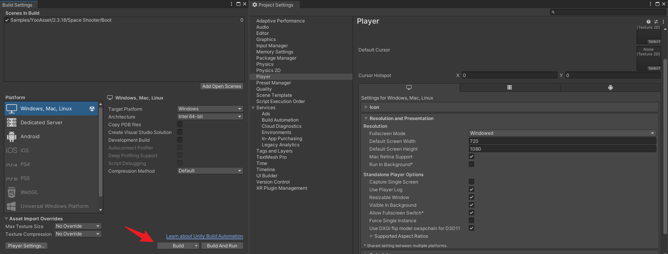Collapse Asset Import Overrides section
Screen dimensions: 668x254
pos(6,219)
